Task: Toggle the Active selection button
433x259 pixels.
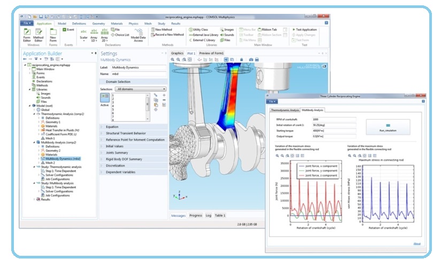Action: tap(105, 98)
